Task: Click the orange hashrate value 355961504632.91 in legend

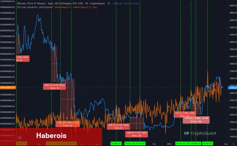Action: (63, 7)
